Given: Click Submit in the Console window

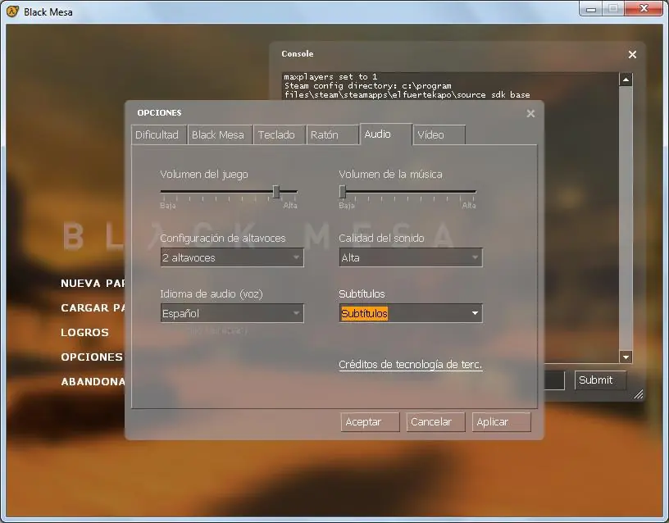Looking at the screenshot, I should (600, 380).
